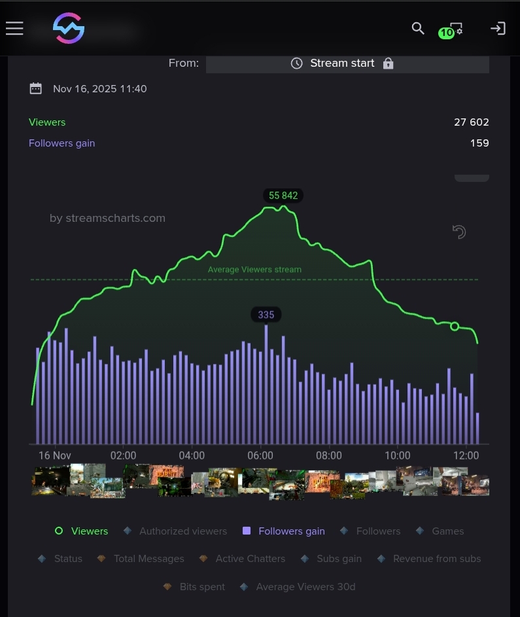The height and width of the screenshot is (617, 520).
Task: Open the Stream start From selector
Action: (348, 63)
